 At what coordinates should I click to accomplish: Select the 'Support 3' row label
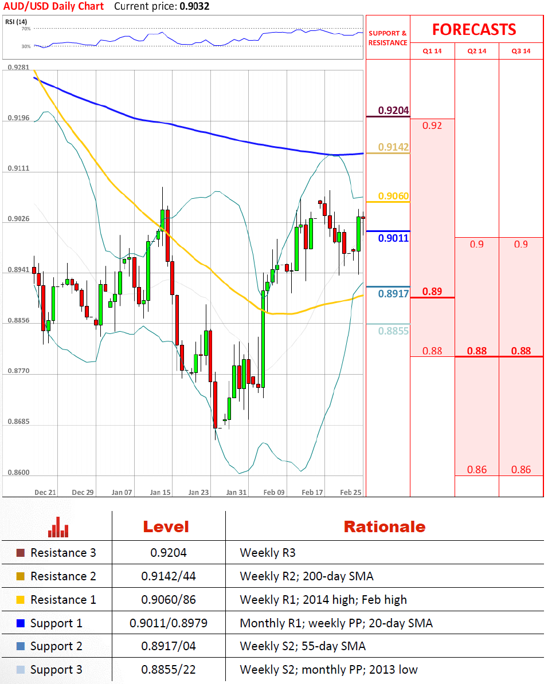point(56,670)
